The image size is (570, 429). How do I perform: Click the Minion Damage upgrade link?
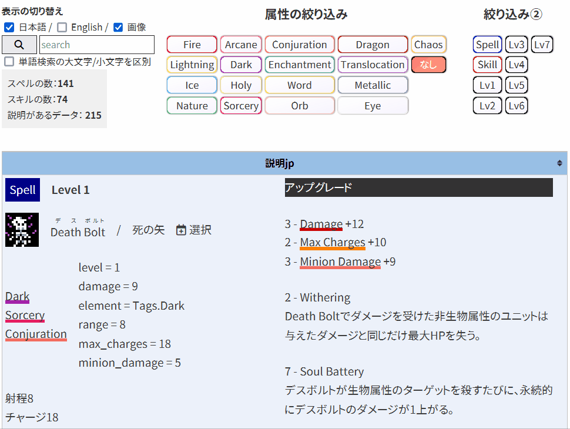[340, 262]
